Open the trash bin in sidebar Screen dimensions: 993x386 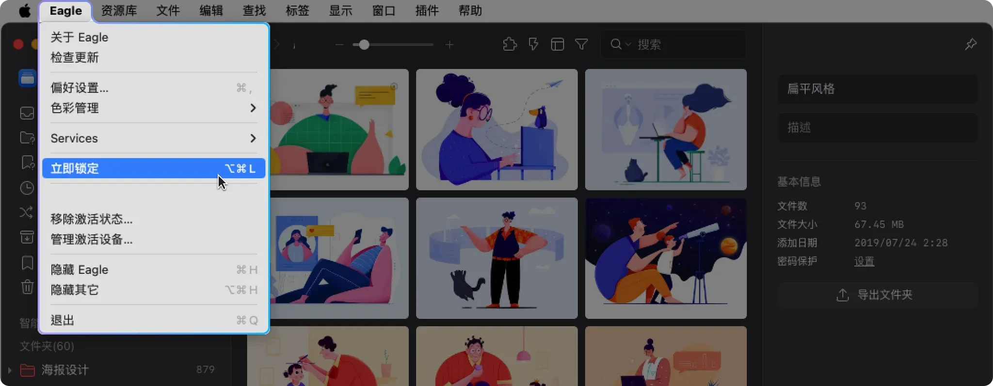pyautogui.click(x=27, y=287)
